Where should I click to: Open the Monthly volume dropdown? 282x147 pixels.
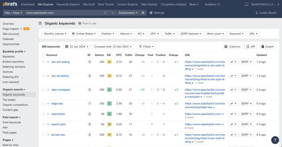55,34
